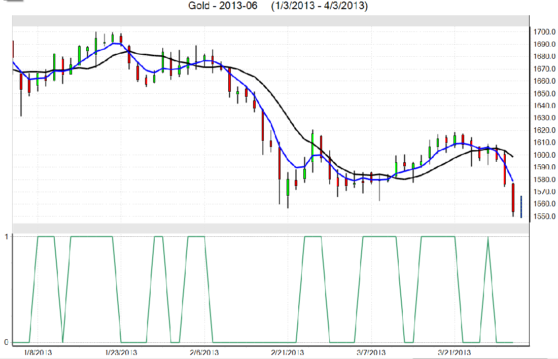
Task: Select the 2/6/2013 date label
Action: point(204,352)
